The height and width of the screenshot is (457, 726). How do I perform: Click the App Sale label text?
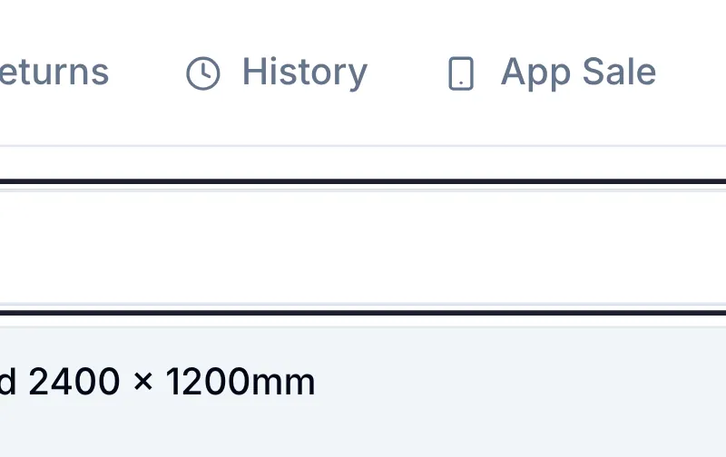tap(578, 73)
